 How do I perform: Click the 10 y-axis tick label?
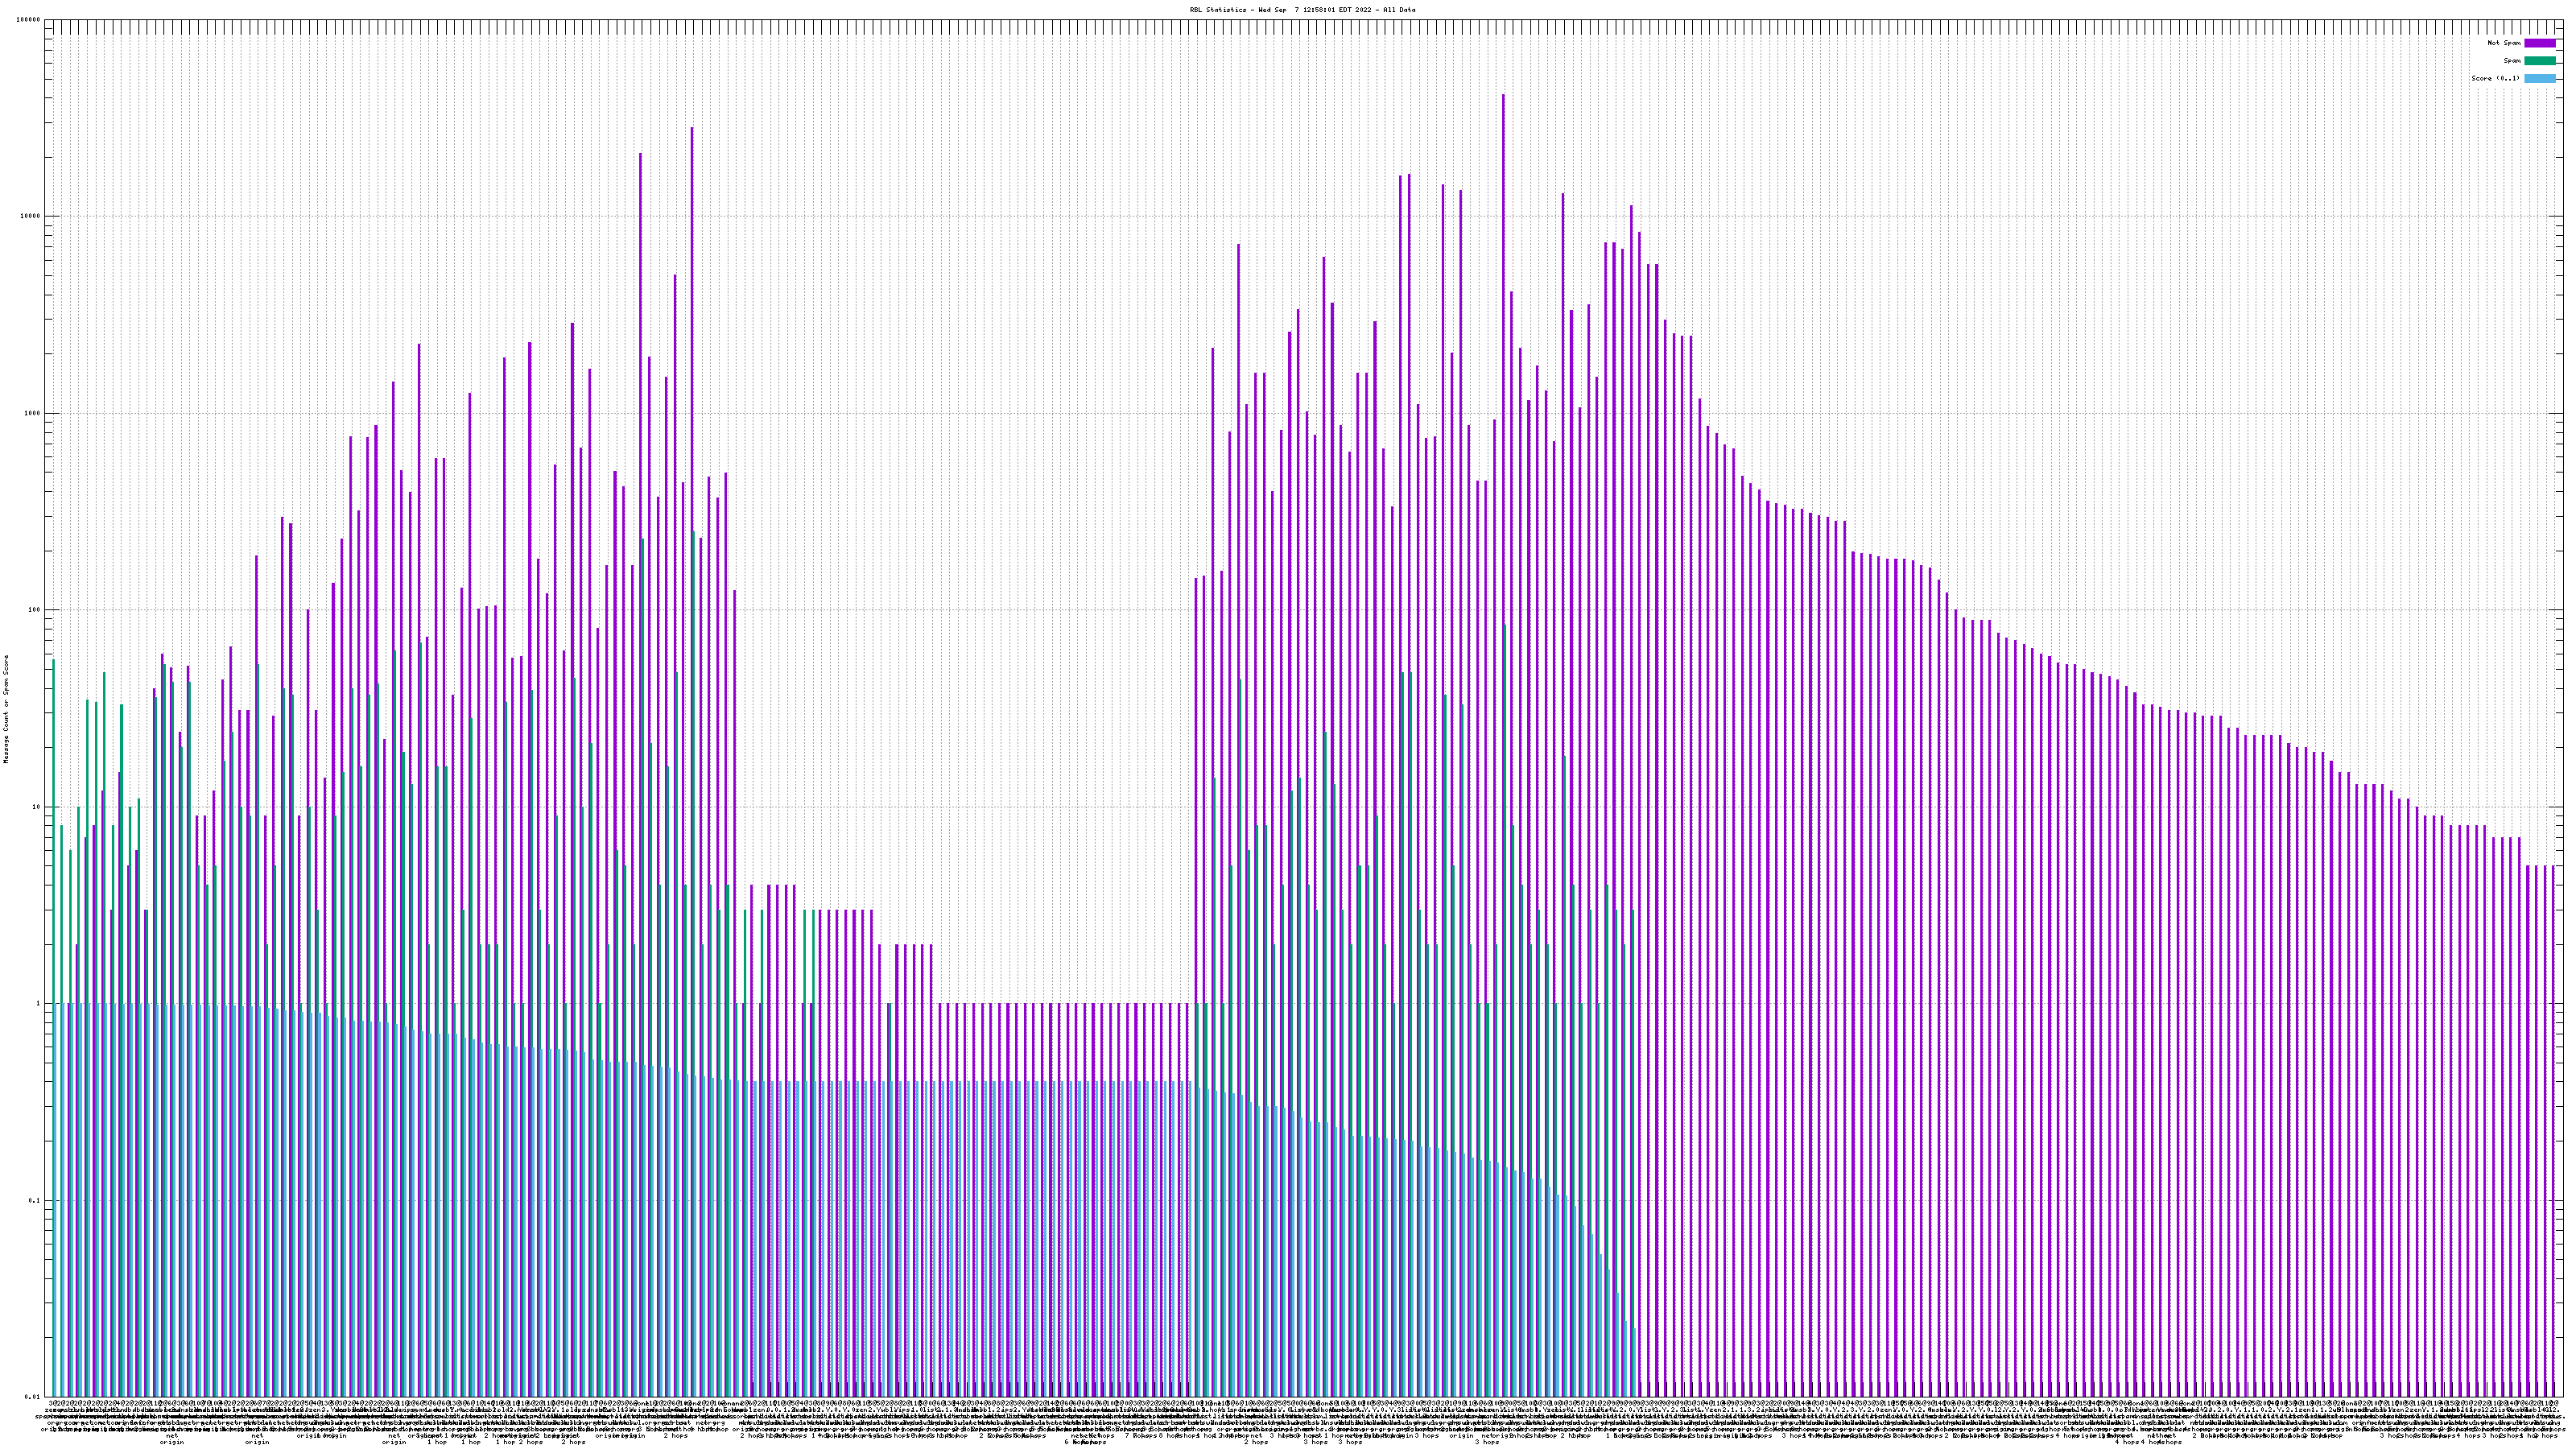pyautogui.click(x=38, y=807)
